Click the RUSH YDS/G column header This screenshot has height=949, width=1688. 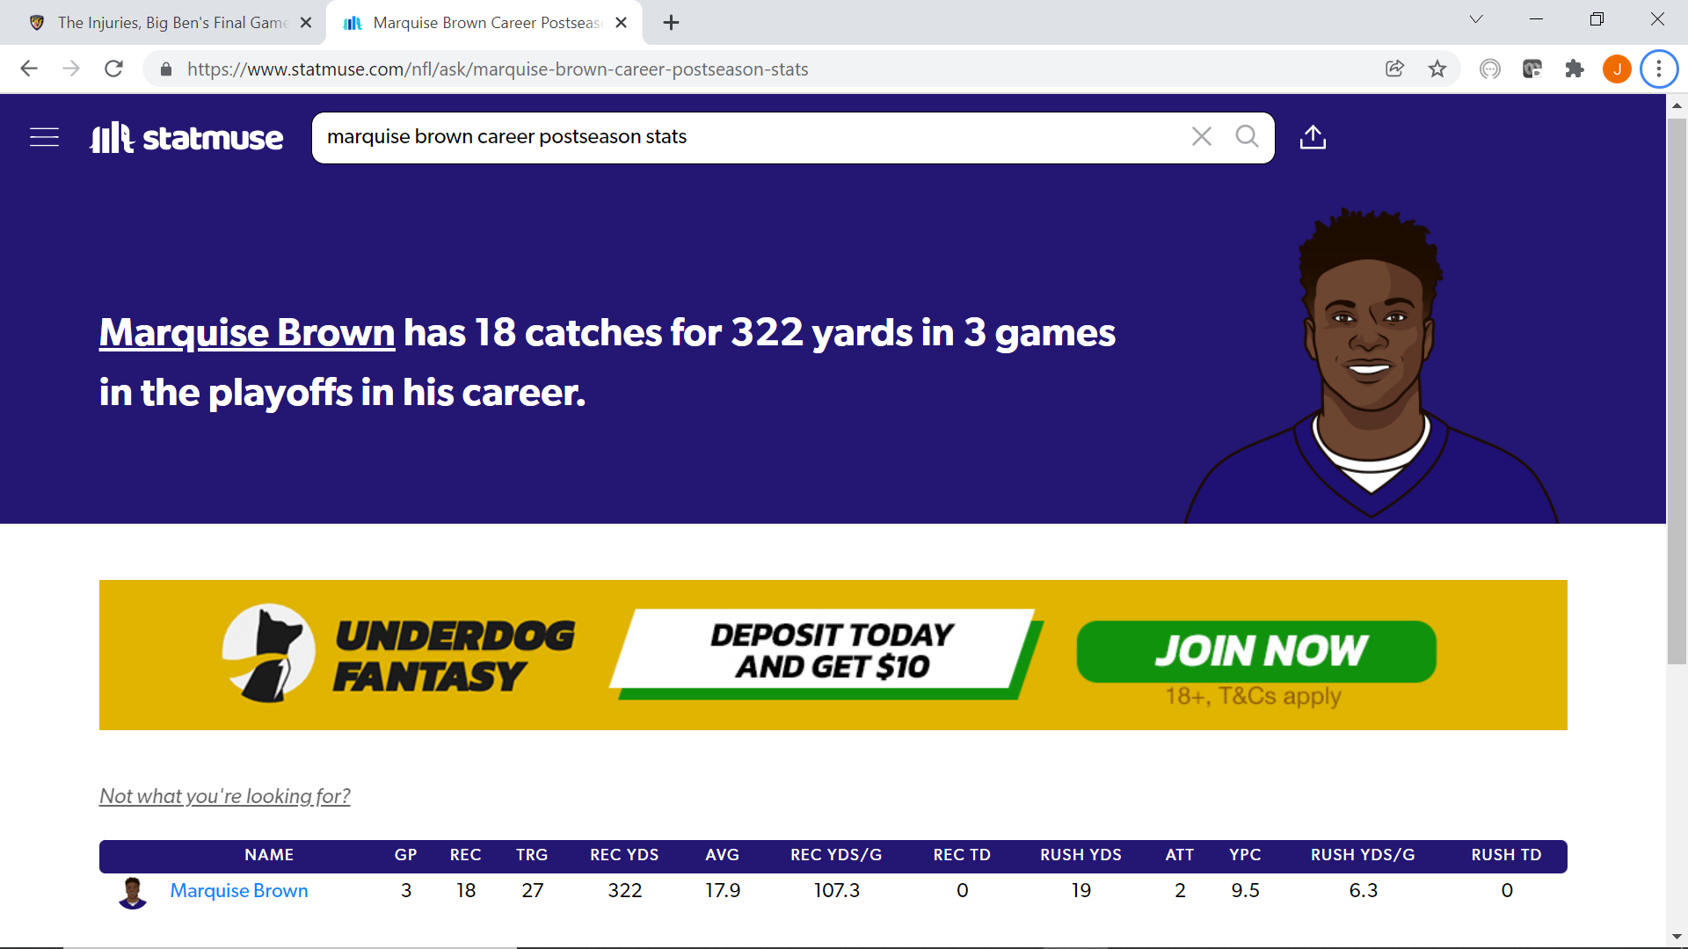(x=1363, y=855)
